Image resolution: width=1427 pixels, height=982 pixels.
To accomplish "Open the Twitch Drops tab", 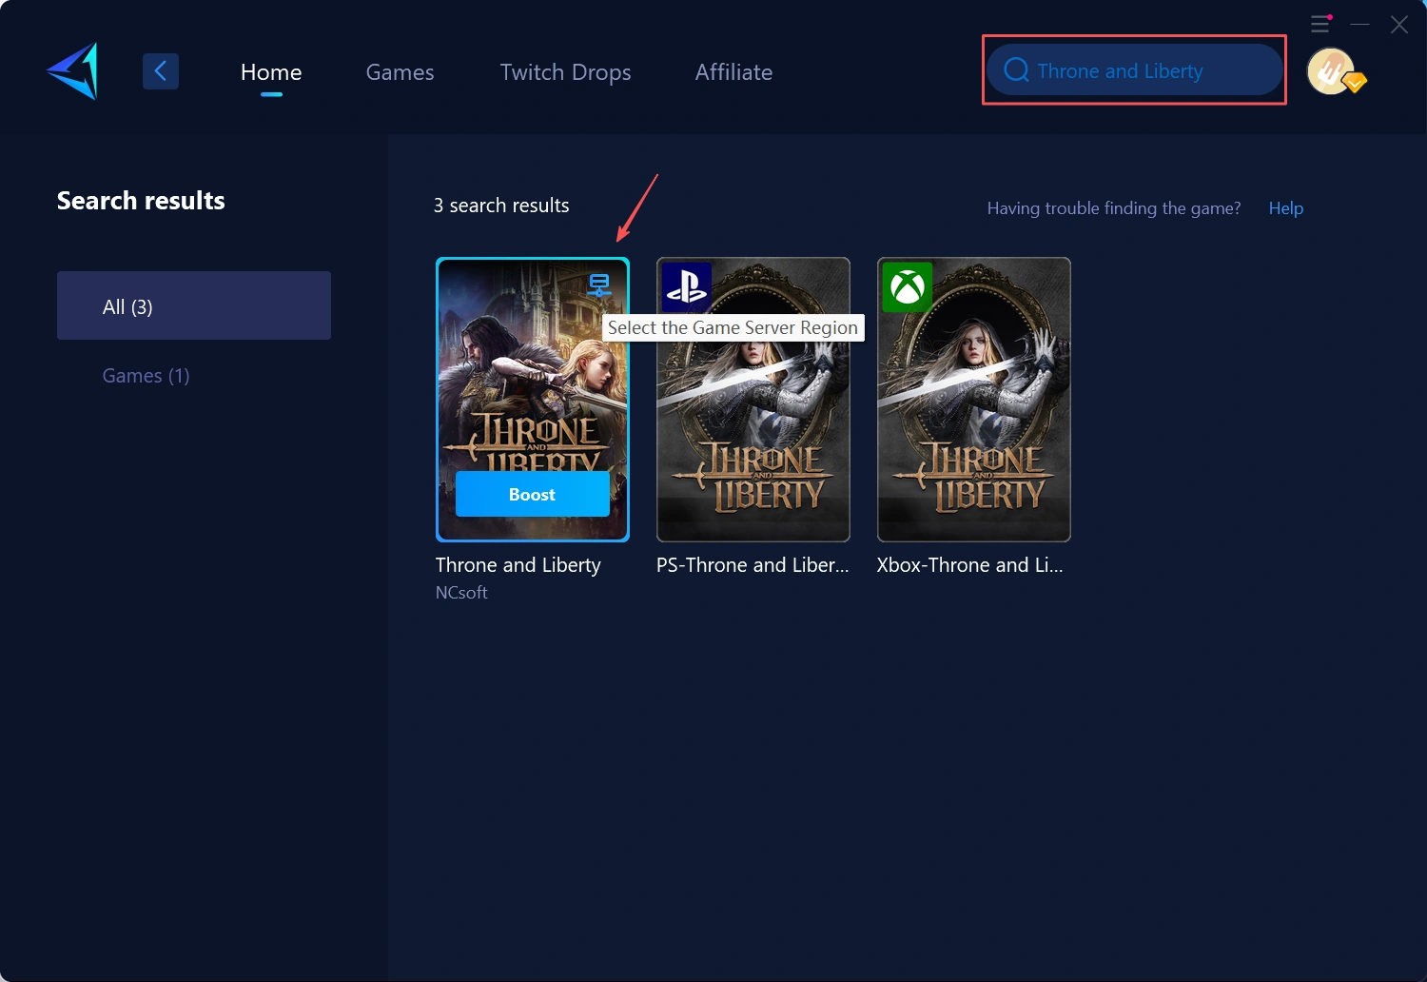I will click(565, 72).
